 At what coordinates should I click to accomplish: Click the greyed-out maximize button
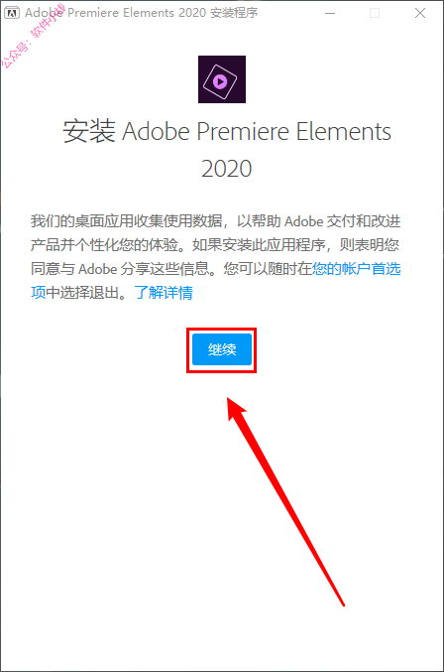375,13
